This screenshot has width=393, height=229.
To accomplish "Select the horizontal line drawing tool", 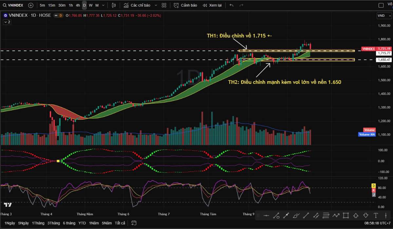I will coord(266,216).
